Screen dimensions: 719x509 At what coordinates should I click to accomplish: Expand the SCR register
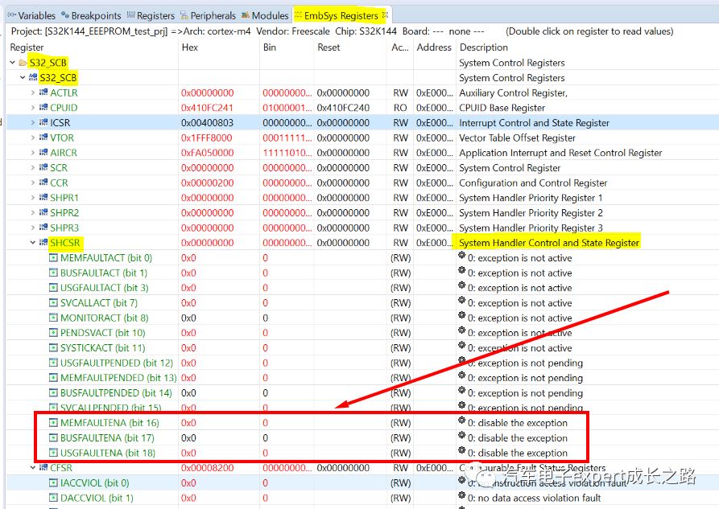32,168
